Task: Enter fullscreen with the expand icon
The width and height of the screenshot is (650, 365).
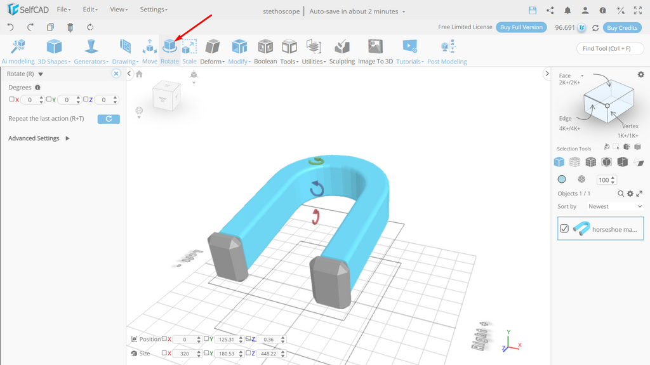Action: click(x=637, y=11)
